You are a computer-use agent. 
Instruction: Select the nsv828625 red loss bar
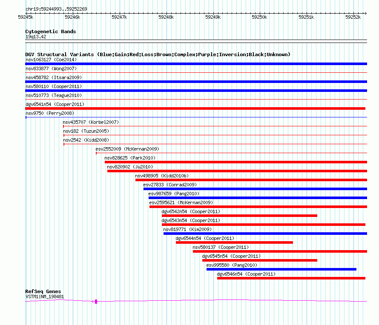click(236, 162)
